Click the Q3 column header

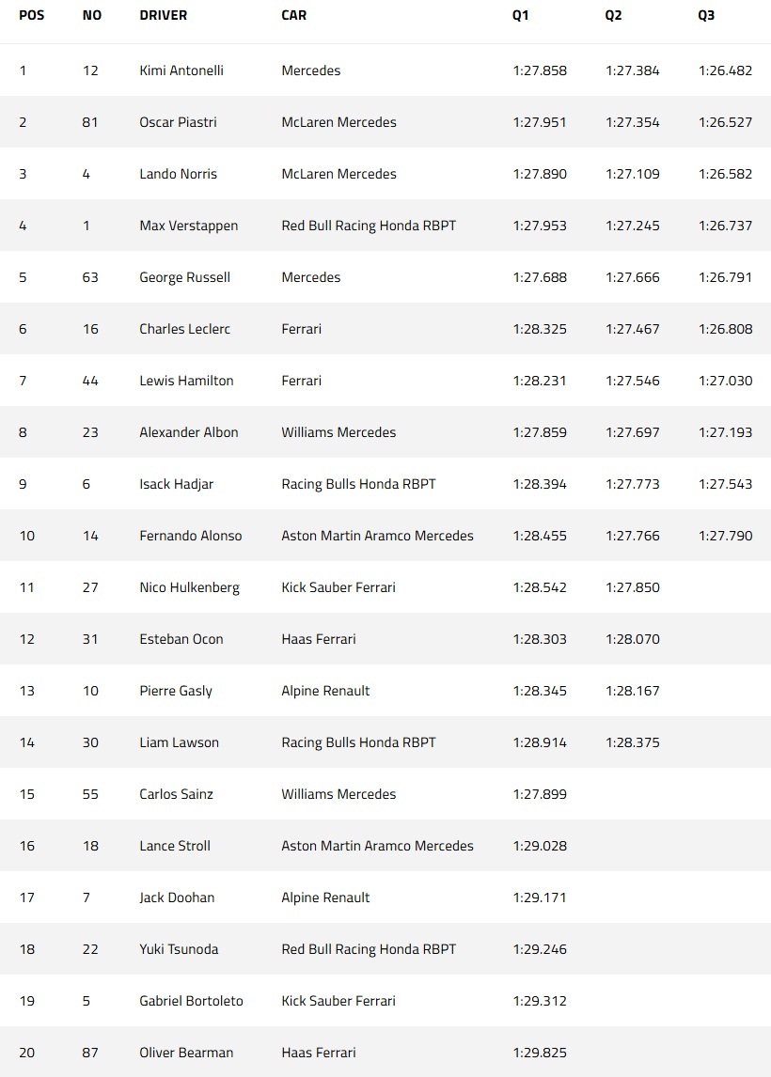(706, 15)
